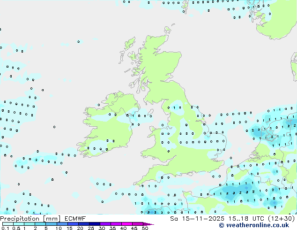297x230 pixels.
Task: Click the '40' legend scale label
Action: [x=123, y=228]
